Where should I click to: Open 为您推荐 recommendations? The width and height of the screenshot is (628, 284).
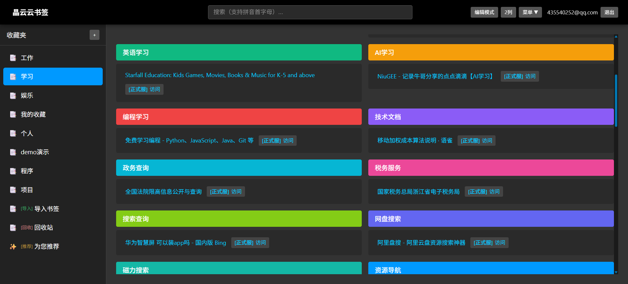point(53,246)
